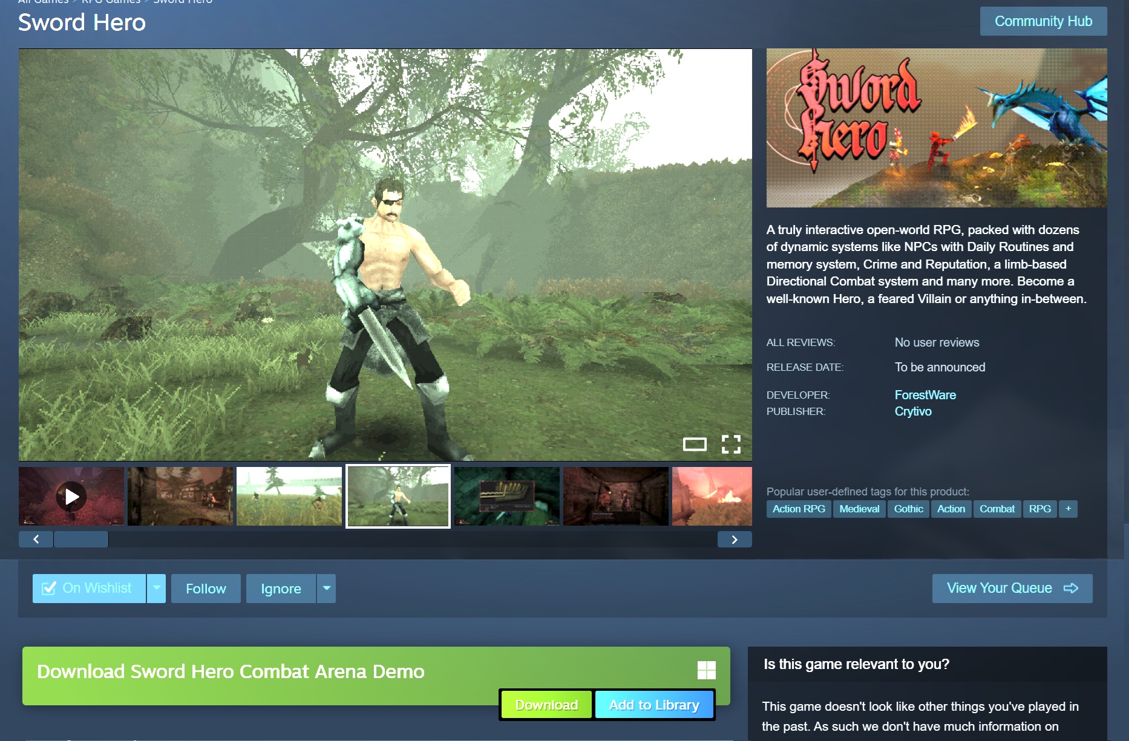1129x741 pixels.
Task: Download the Combat Arena Demo
Action: coord(546,705)
